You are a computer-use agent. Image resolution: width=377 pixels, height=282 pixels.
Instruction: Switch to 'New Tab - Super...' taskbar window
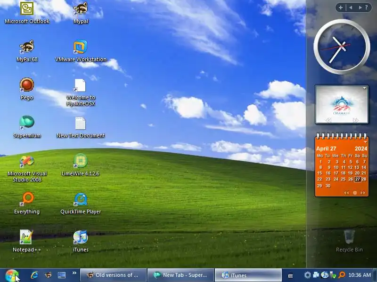(x=180, y=275)
